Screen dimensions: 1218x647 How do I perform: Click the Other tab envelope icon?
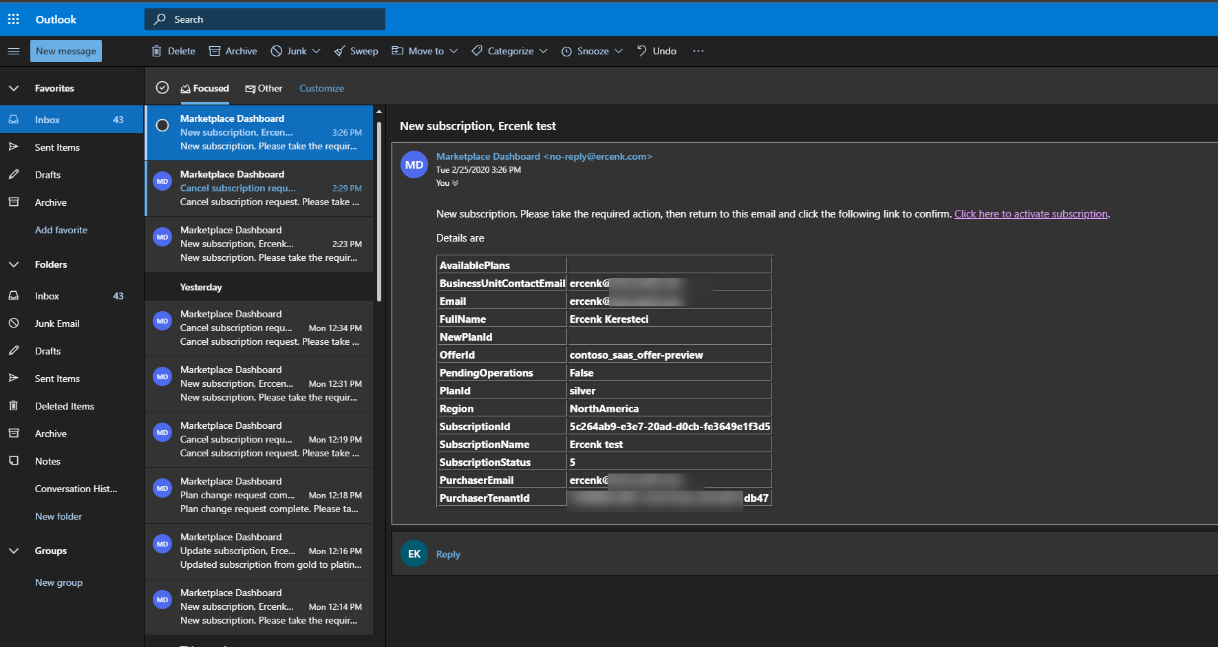tap(250, 89)
